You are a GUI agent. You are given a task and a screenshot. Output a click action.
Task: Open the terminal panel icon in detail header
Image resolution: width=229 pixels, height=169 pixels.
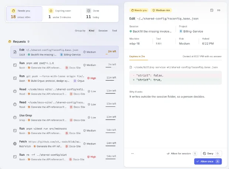212,10
